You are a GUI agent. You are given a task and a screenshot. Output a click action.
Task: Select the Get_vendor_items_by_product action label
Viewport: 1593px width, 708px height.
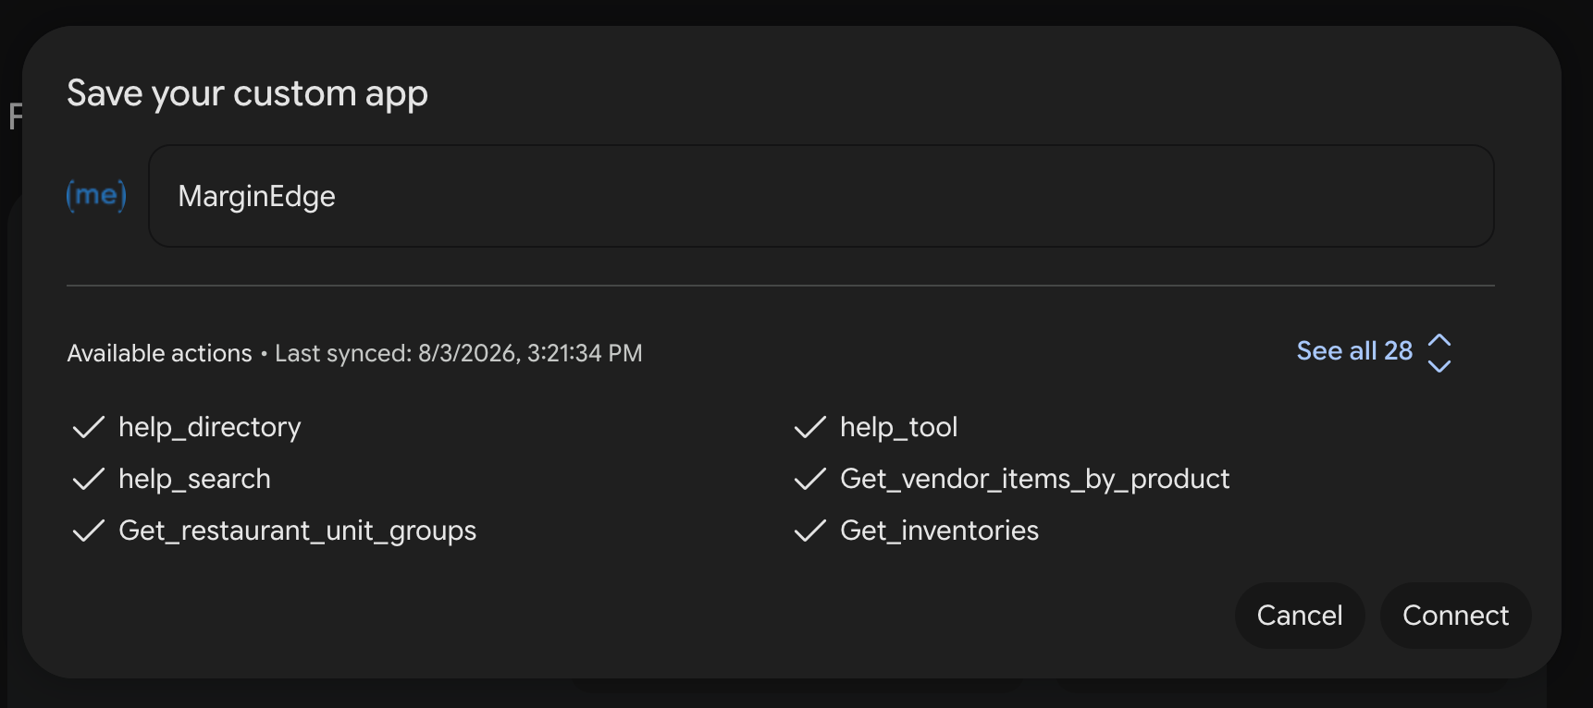(x=1034, y=479)
